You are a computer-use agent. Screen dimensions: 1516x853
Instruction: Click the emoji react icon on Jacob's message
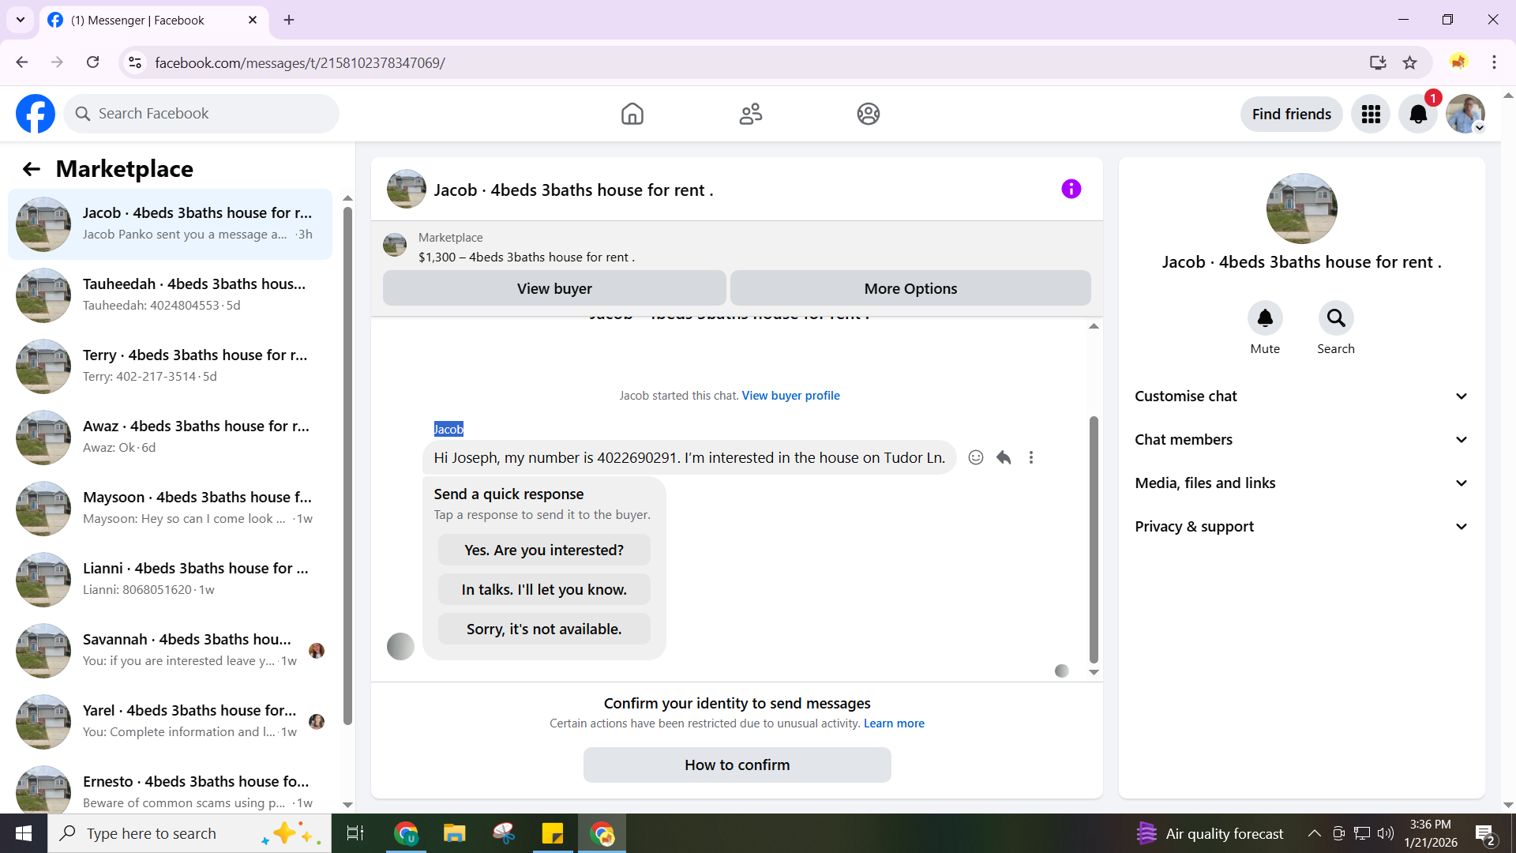(976, 457)
